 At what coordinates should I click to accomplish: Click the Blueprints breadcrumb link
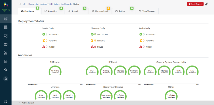(33, 4)
